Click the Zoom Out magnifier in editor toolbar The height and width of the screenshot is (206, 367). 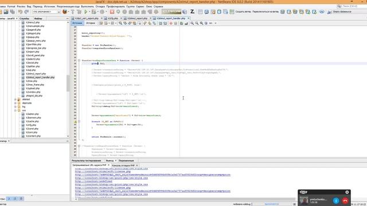coord(197,23)
